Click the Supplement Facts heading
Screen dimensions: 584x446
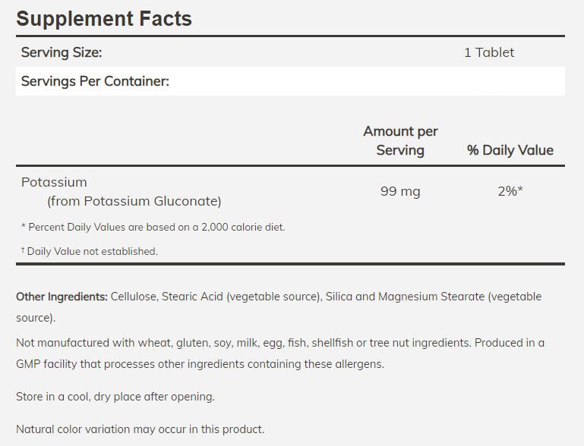(x=104, y=18)
